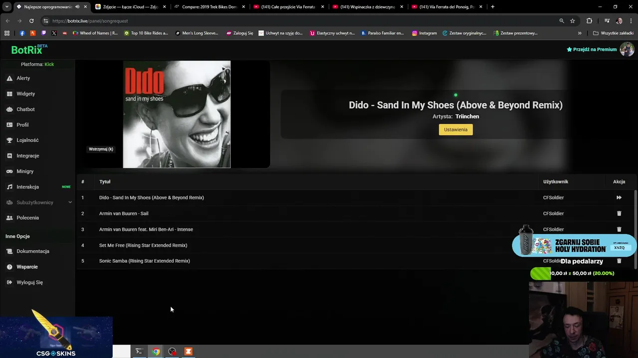Click the address bar with botrix.live URL

tap(299, 21)
